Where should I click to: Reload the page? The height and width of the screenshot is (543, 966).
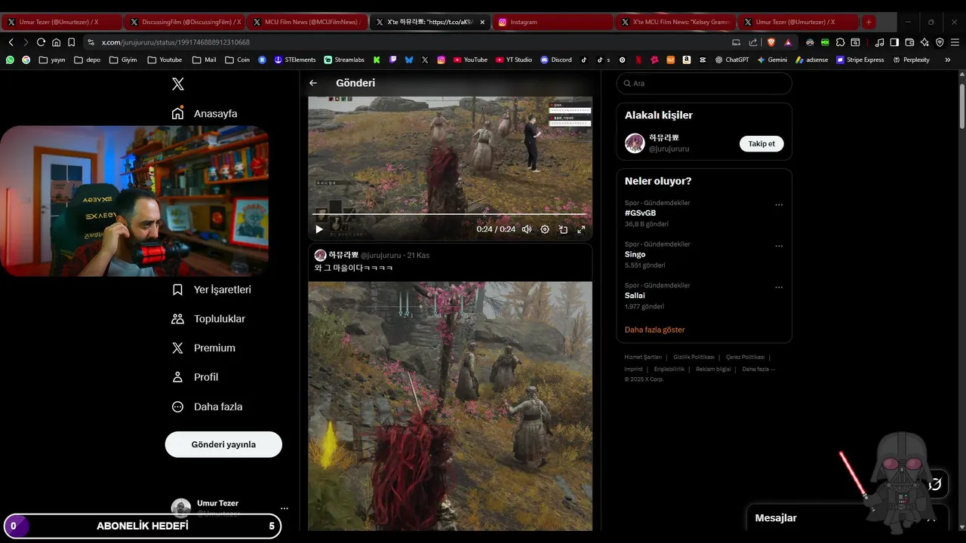[x=41, y=42]
